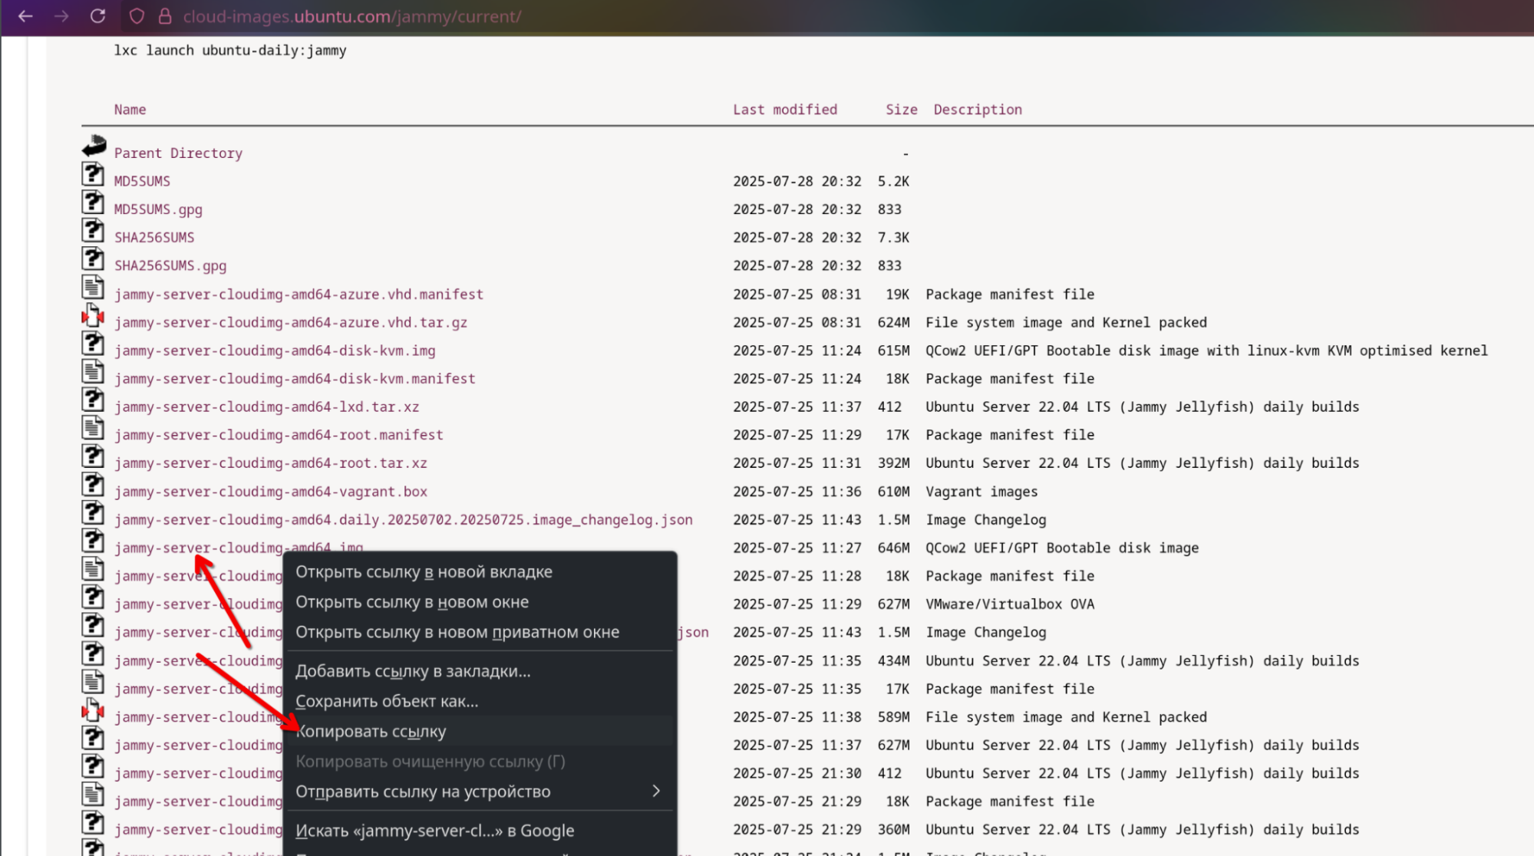Click the 'lxc launch ubuntu-daily:jammy' command text
This screenshot has width=1534, height=856.
tap(230, 51)
